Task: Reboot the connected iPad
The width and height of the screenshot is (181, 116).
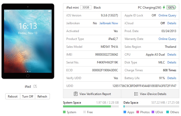Action: pyautogui.click(x=13, y=96)
